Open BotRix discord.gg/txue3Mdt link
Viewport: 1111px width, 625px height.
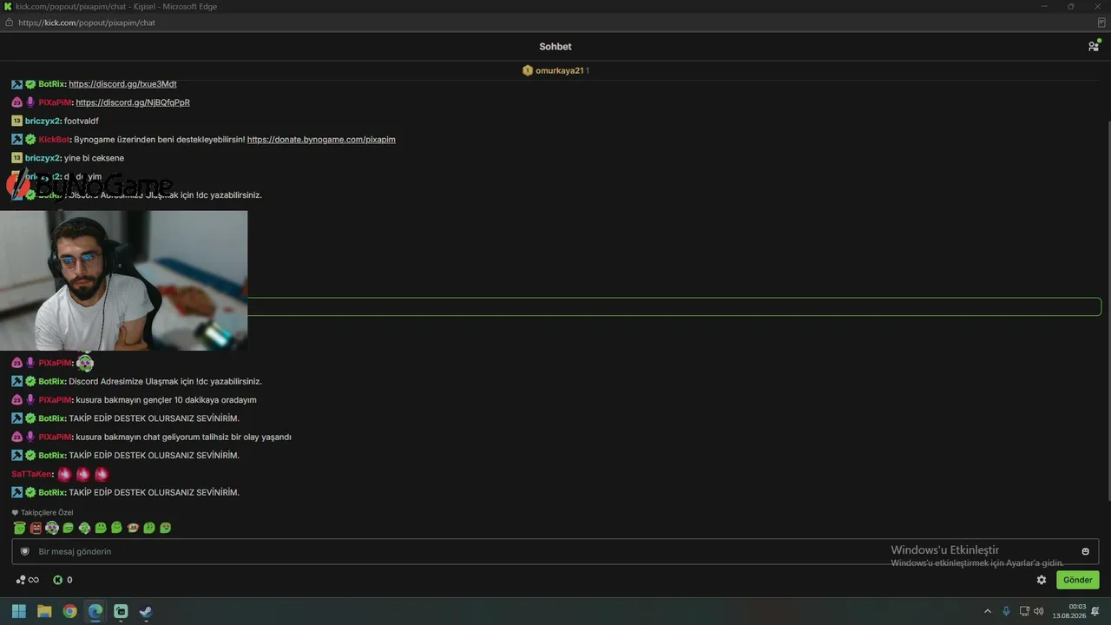click(122, 84)
